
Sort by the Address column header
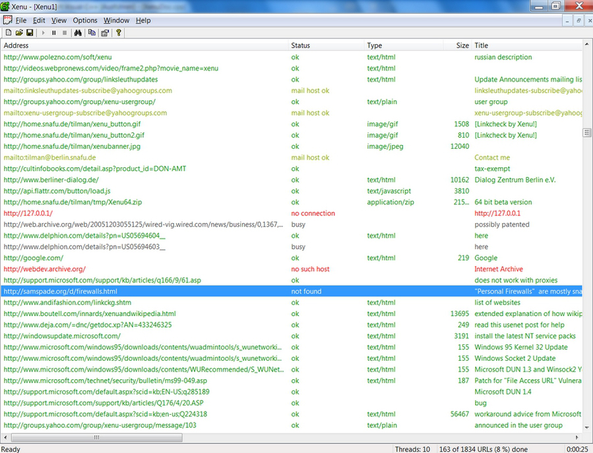[x=144, y=45]
